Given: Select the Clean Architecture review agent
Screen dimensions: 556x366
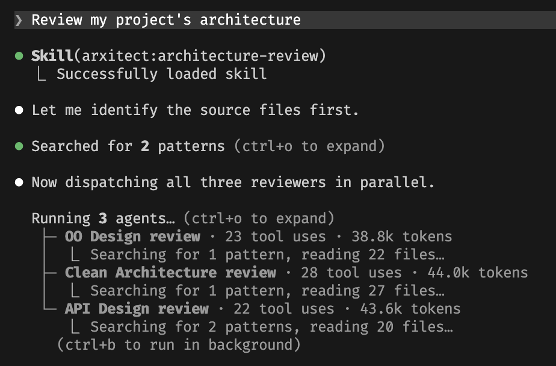Looking at the screenshot, I should [x=170, y=273].
